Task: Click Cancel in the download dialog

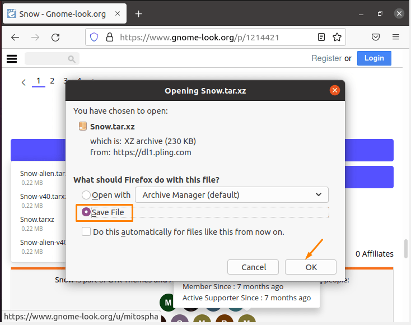Action: click(x=253, y=267)
